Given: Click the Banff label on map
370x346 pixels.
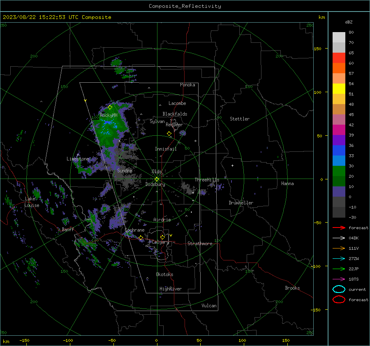Looking at the screenshot, I should coord(68,229).
